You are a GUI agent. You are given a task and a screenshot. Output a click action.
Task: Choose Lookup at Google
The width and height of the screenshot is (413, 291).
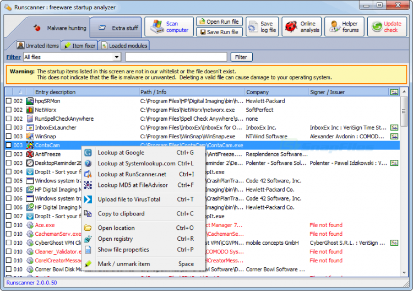(x=144, y=153)
